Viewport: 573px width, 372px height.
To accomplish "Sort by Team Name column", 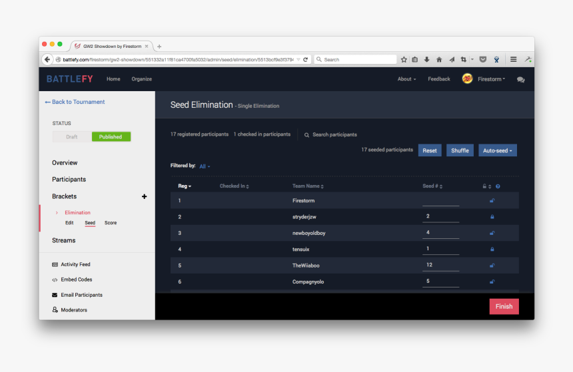I will 308,186.
